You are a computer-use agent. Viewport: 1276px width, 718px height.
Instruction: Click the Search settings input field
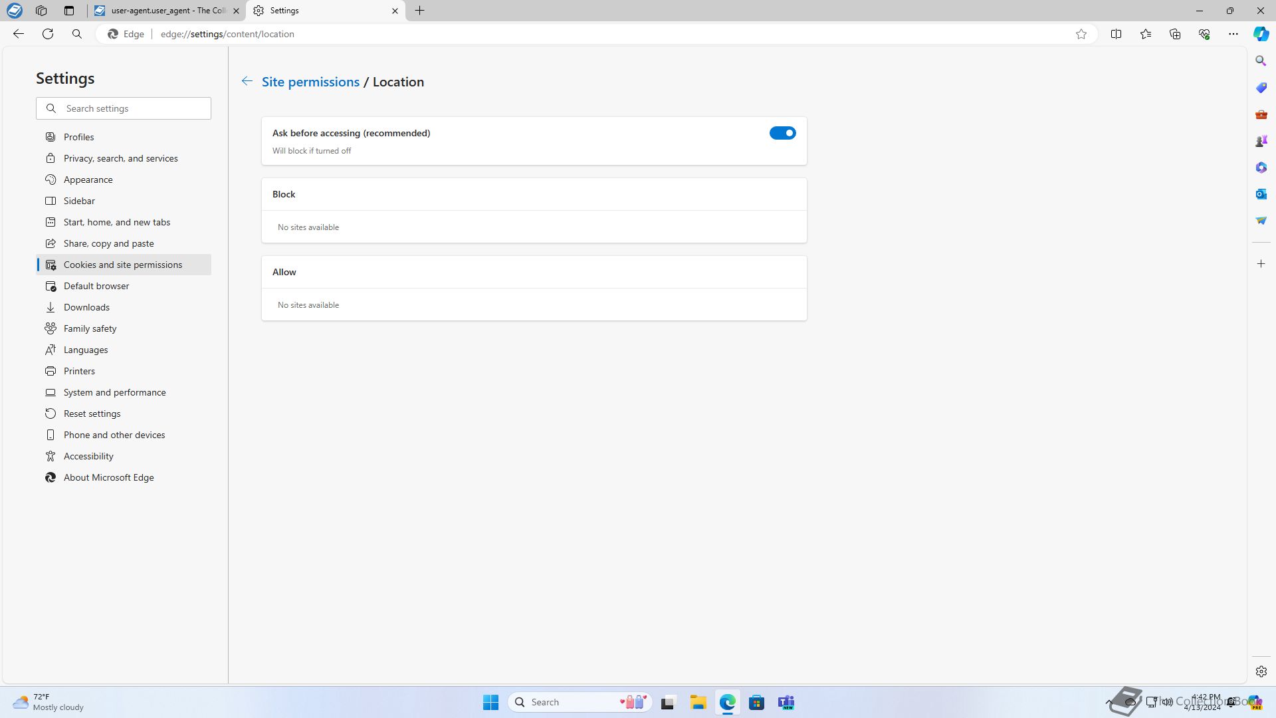tap(133, 108)
